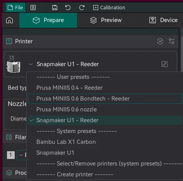
Task: Edit the Snapmaker U1 - Reeder preset
Action: tap(164, 64)
